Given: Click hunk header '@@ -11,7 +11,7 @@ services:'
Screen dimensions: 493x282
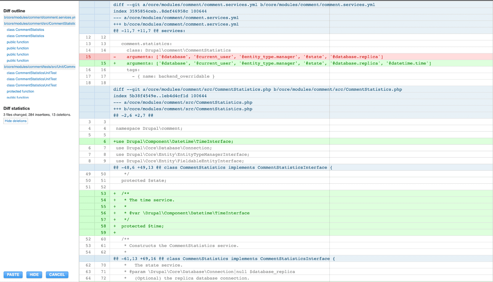Looking at the screenshot, I should 149,31.
